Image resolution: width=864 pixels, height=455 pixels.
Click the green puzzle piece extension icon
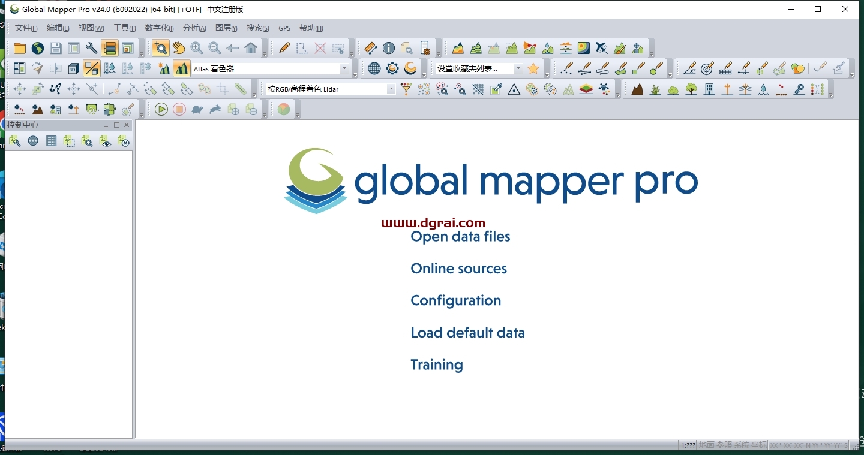pos(109,109)
